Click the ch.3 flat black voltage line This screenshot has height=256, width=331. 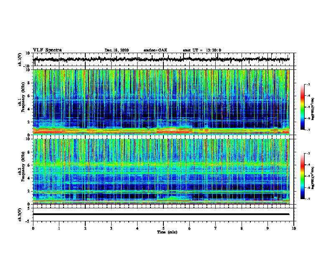161,214
